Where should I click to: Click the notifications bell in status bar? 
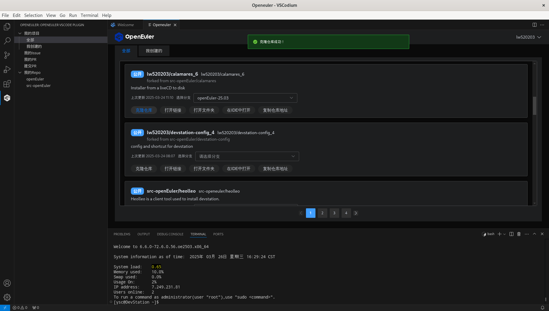pos(542,308)
